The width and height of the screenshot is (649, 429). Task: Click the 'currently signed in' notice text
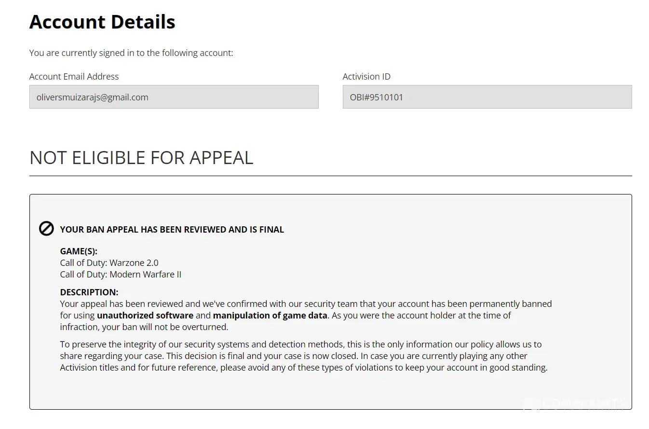click(x=131, y=53)
